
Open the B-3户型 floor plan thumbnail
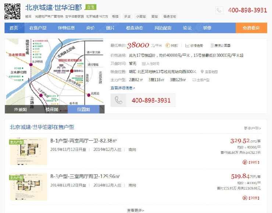coord(28,187)
